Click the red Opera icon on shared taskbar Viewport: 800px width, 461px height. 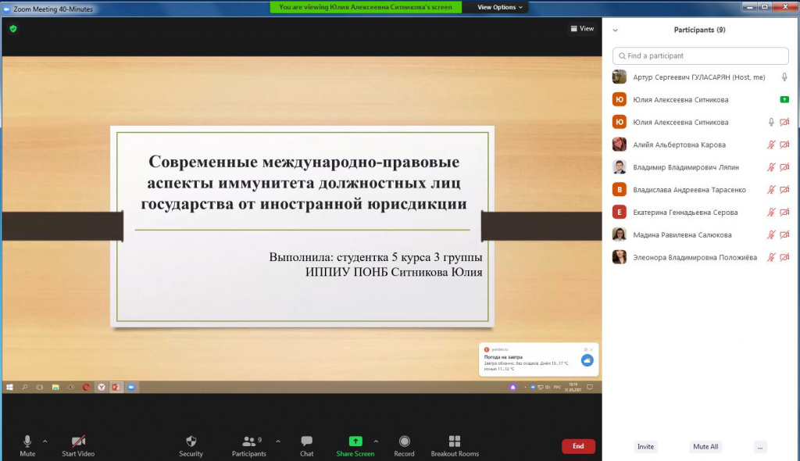pyautogui.click(x=86, y=387)
